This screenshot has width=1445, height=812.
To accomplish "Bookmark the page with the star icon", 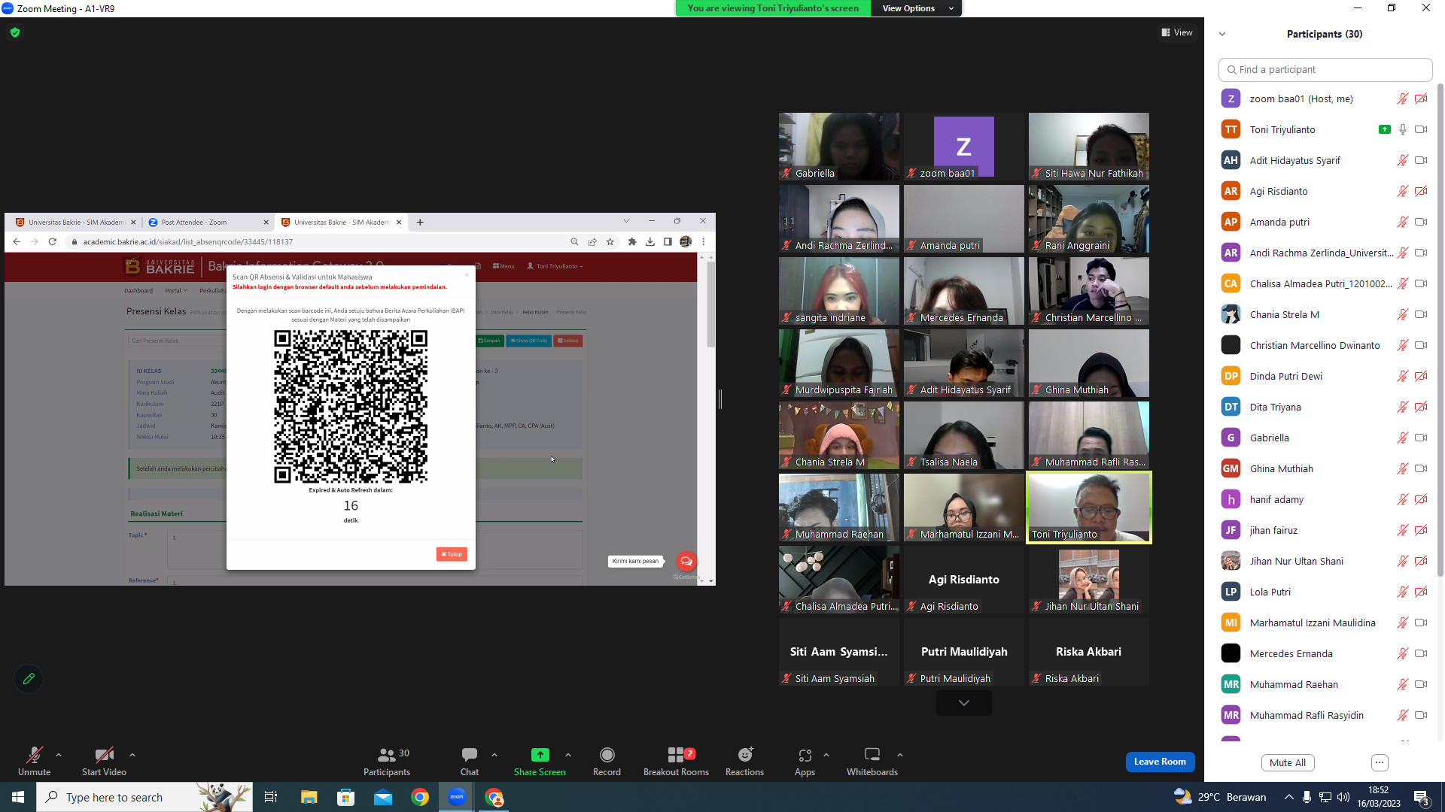I will [610, 241].
